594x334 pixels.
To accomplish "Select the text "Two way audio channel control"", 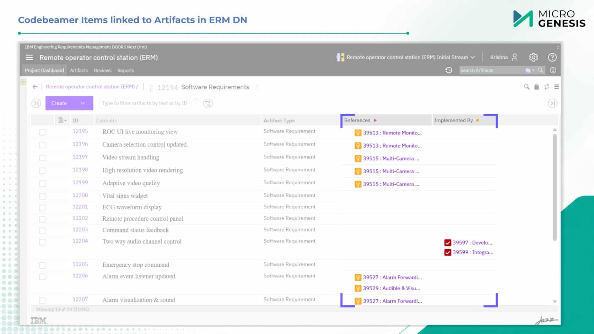I will tap(142, 241).
